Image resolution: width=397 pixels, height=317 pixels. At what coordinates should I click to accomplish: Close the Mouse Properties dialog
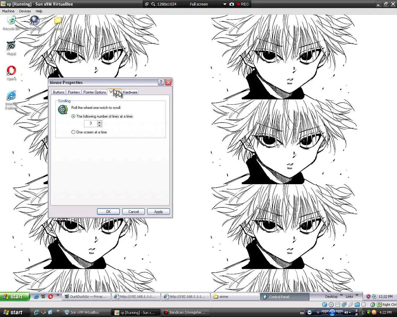(168, 82)
